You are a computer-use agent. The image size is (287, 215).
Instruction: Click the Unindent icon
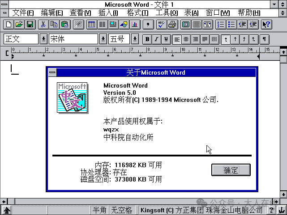pyautogui.click(x=242, y=25)
